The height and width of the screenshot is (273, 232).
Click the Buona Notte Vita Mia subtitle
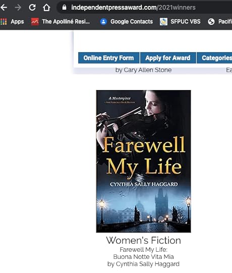pos(143,257)
